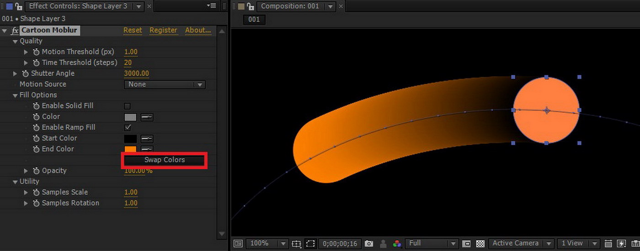Click the Swap Colors button

(165, 160)
